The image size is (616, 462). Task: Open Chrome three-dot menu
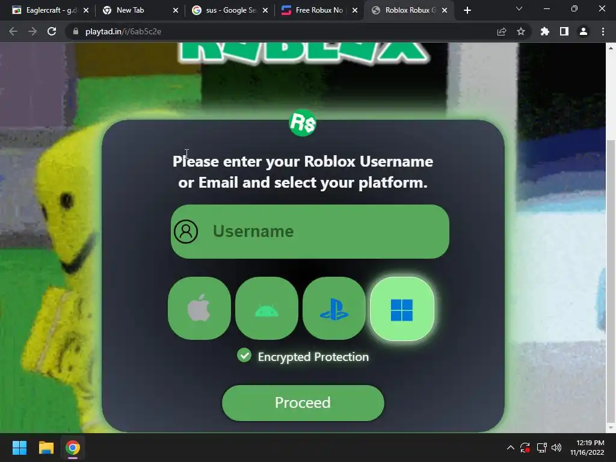click(603, 31)
